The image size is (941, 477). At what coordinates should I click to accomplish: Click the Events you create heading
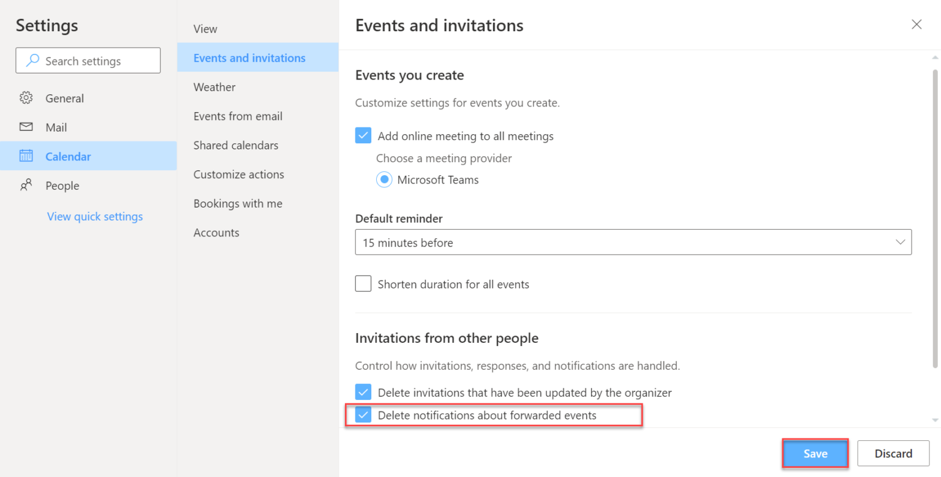point(410,75)
